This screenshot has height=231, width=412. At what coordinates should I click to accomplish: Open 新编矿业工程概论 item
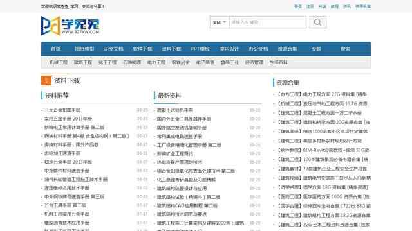click(175, 153)
